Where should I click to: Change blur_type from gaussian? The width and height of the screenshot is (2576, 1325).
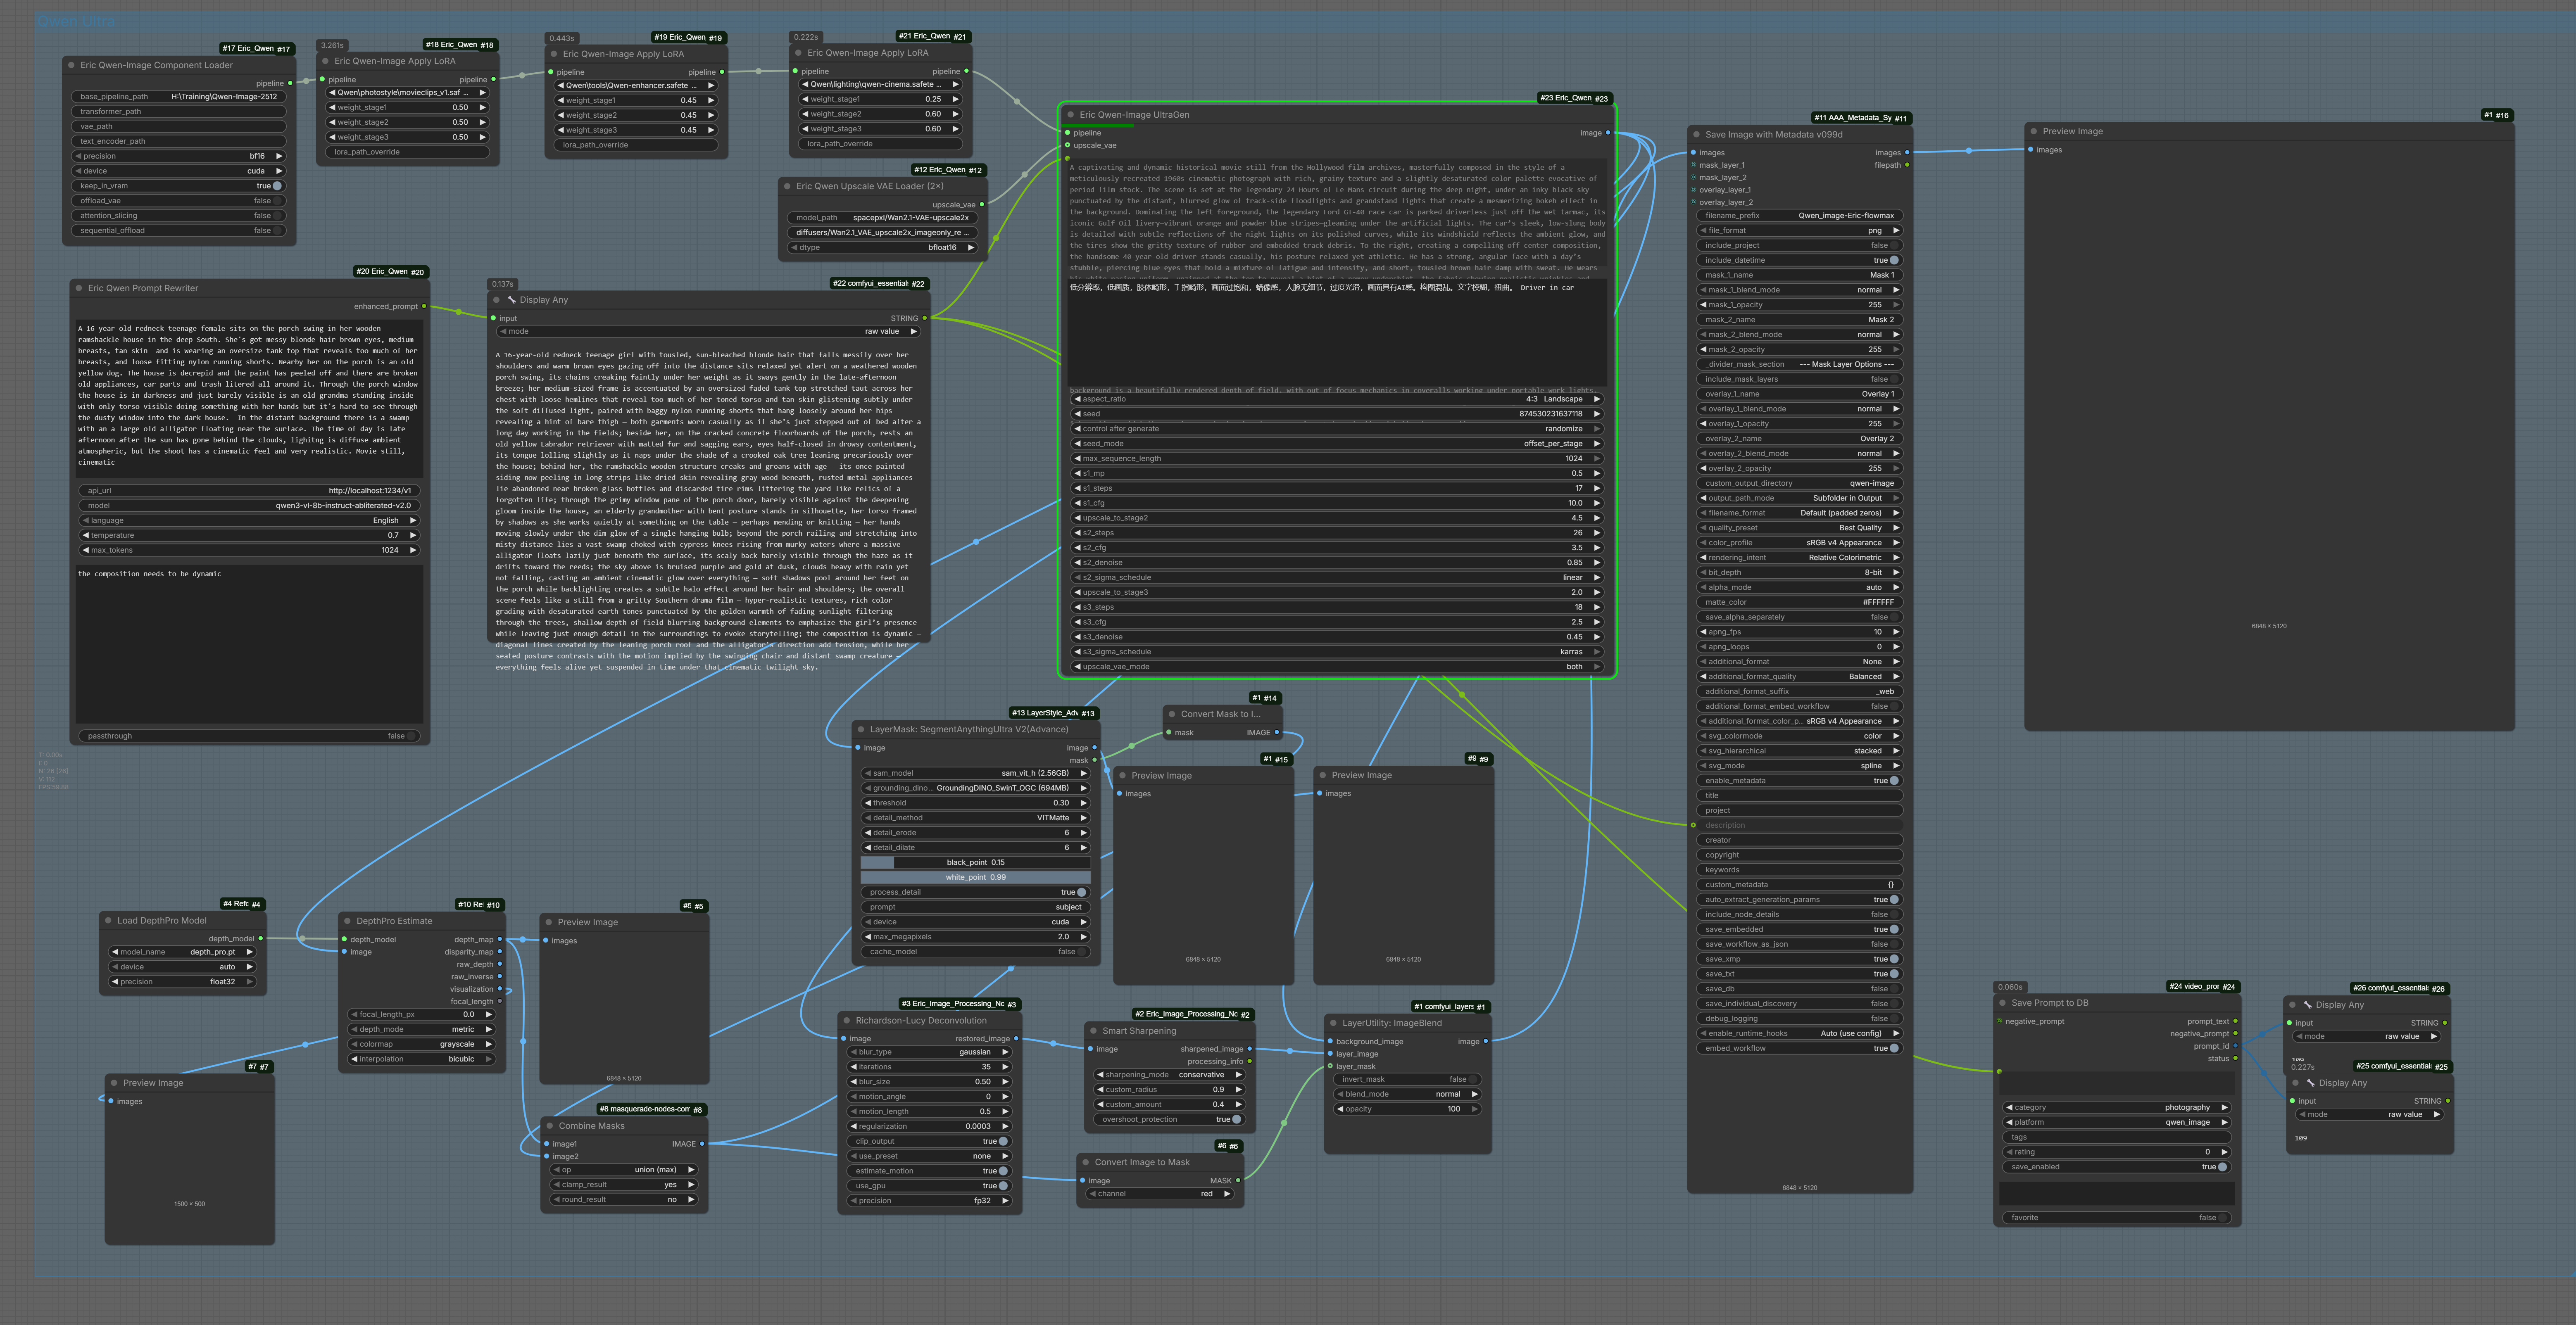tap(930, 1052)
